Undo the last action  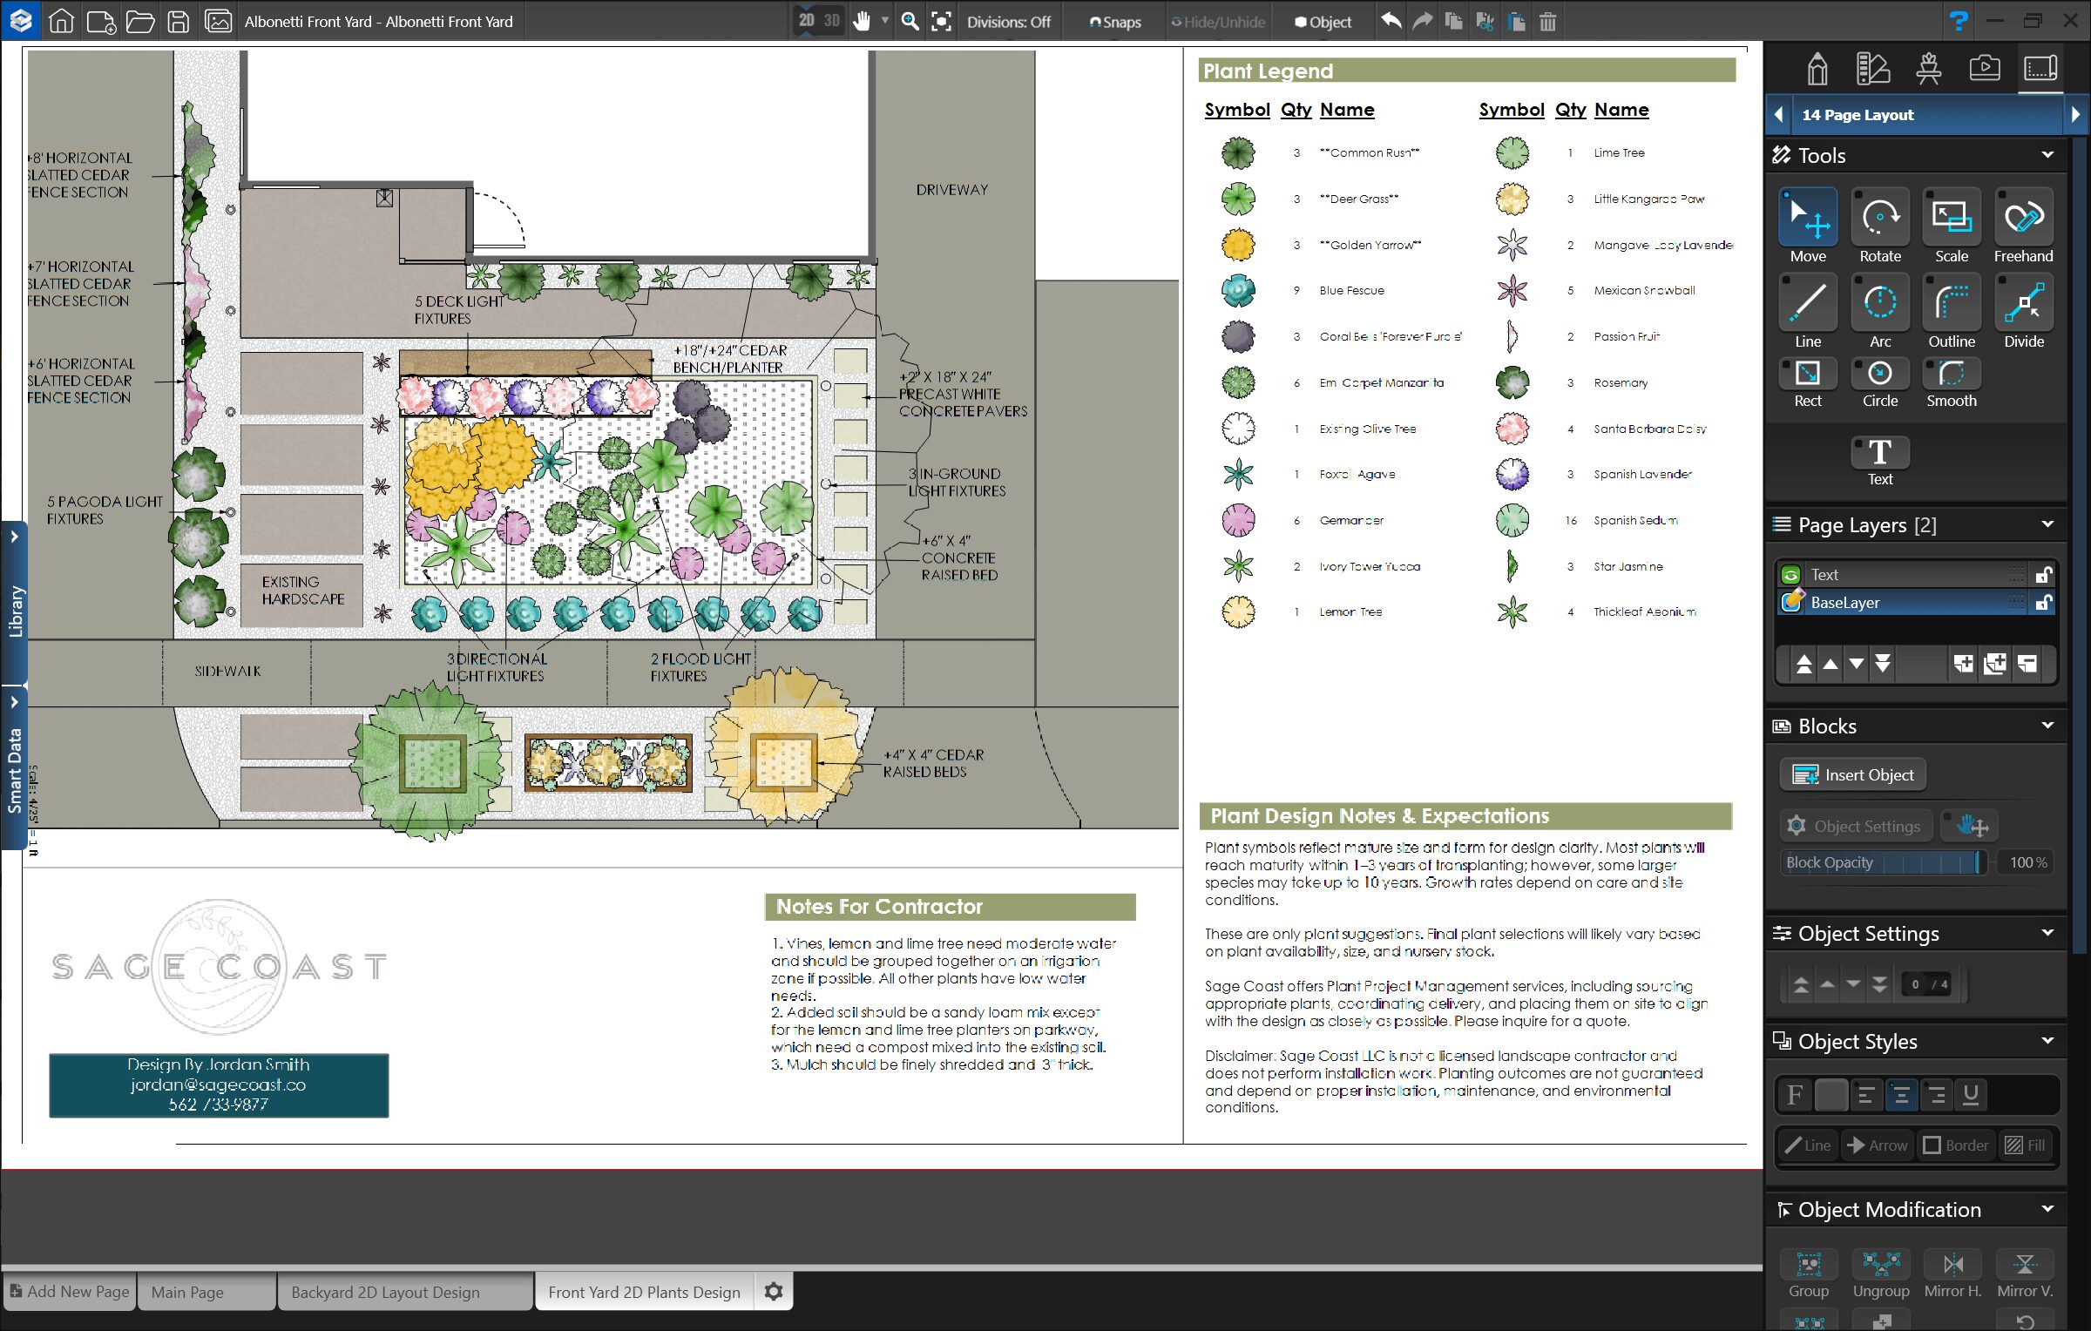(1391, 21)
